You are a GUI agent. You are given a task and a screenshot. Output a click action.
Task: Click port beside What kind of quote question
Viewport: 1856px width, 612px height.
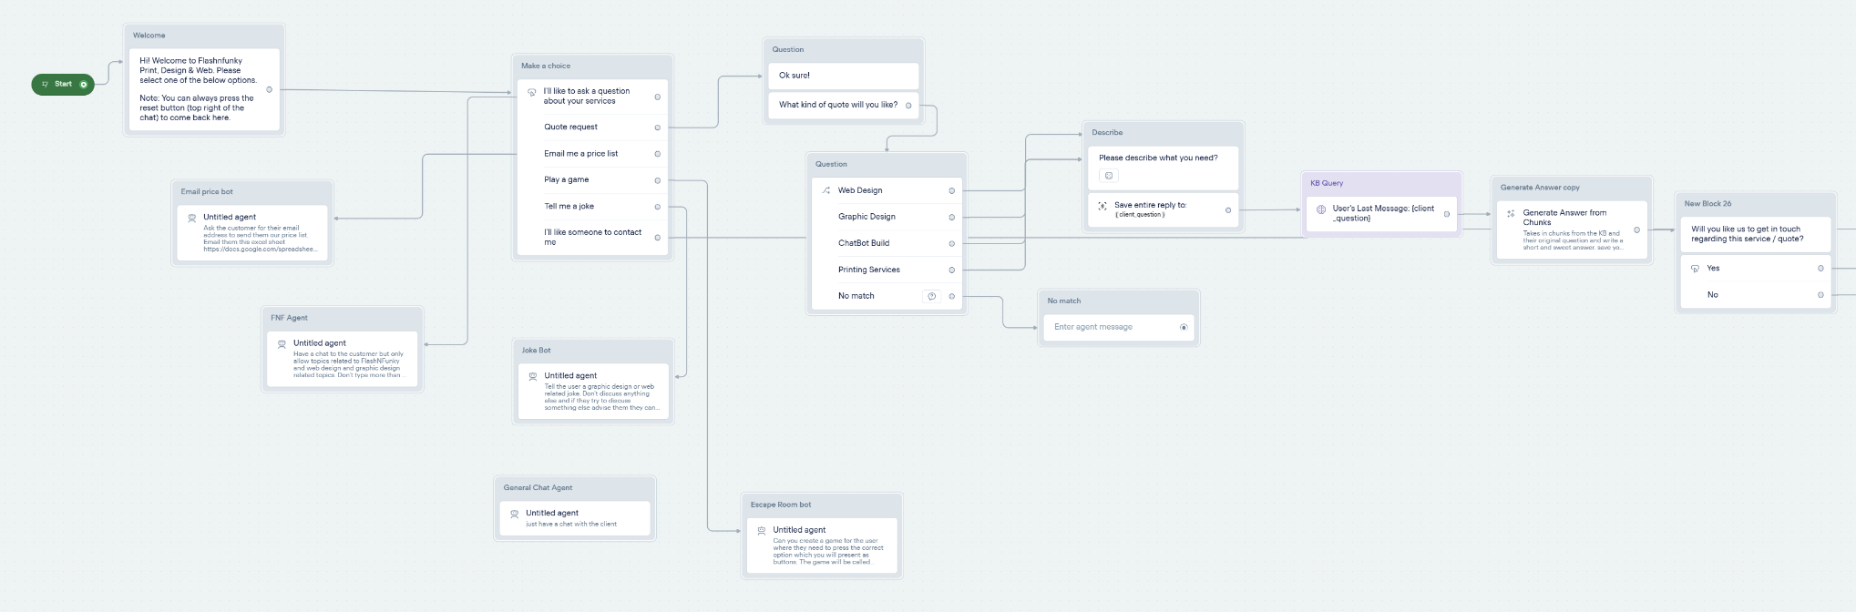pyautogui.click(x=908, y=106)
